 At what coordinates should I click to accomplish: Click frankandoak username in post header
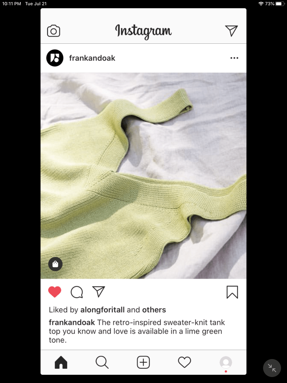pyautogui.click(x=92, y=58)
